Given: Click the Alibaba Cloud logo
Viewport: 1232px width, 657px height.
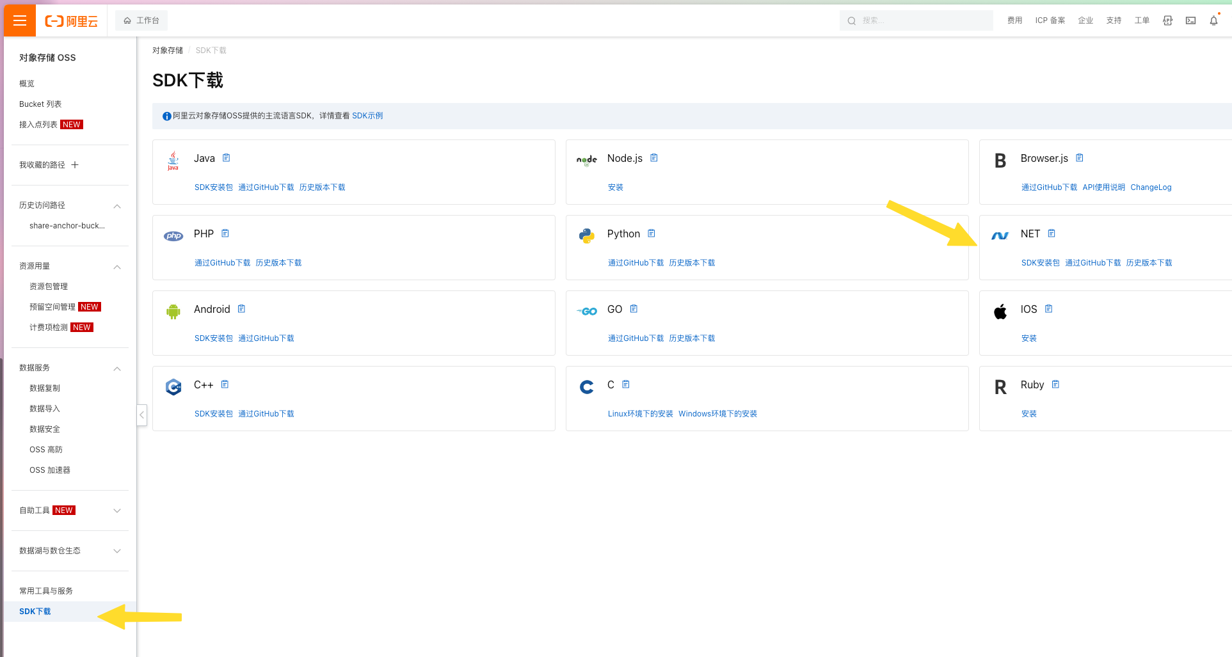Looking at the screenshot, I should (72, 21).
